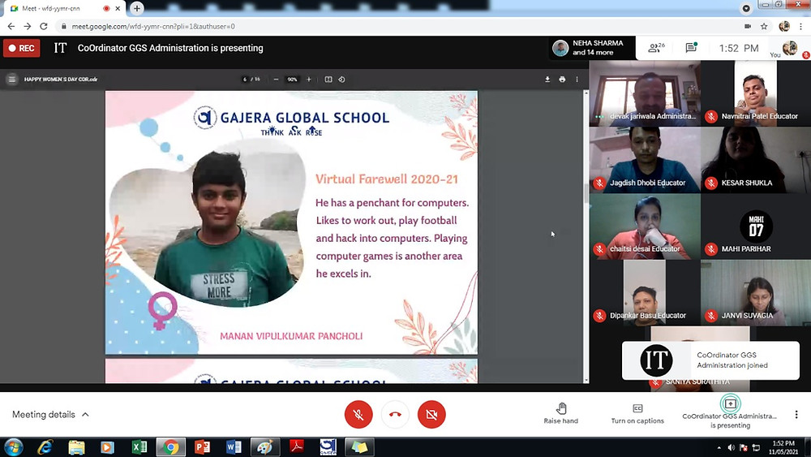Click the 1:52 PM time in Meet header
This screenshot has width=811, height=457.
click(739, 48)
